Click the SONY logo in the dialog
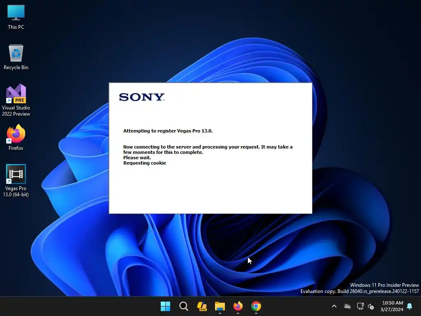The width and height of the screenshot is (421, 316). 142,97
